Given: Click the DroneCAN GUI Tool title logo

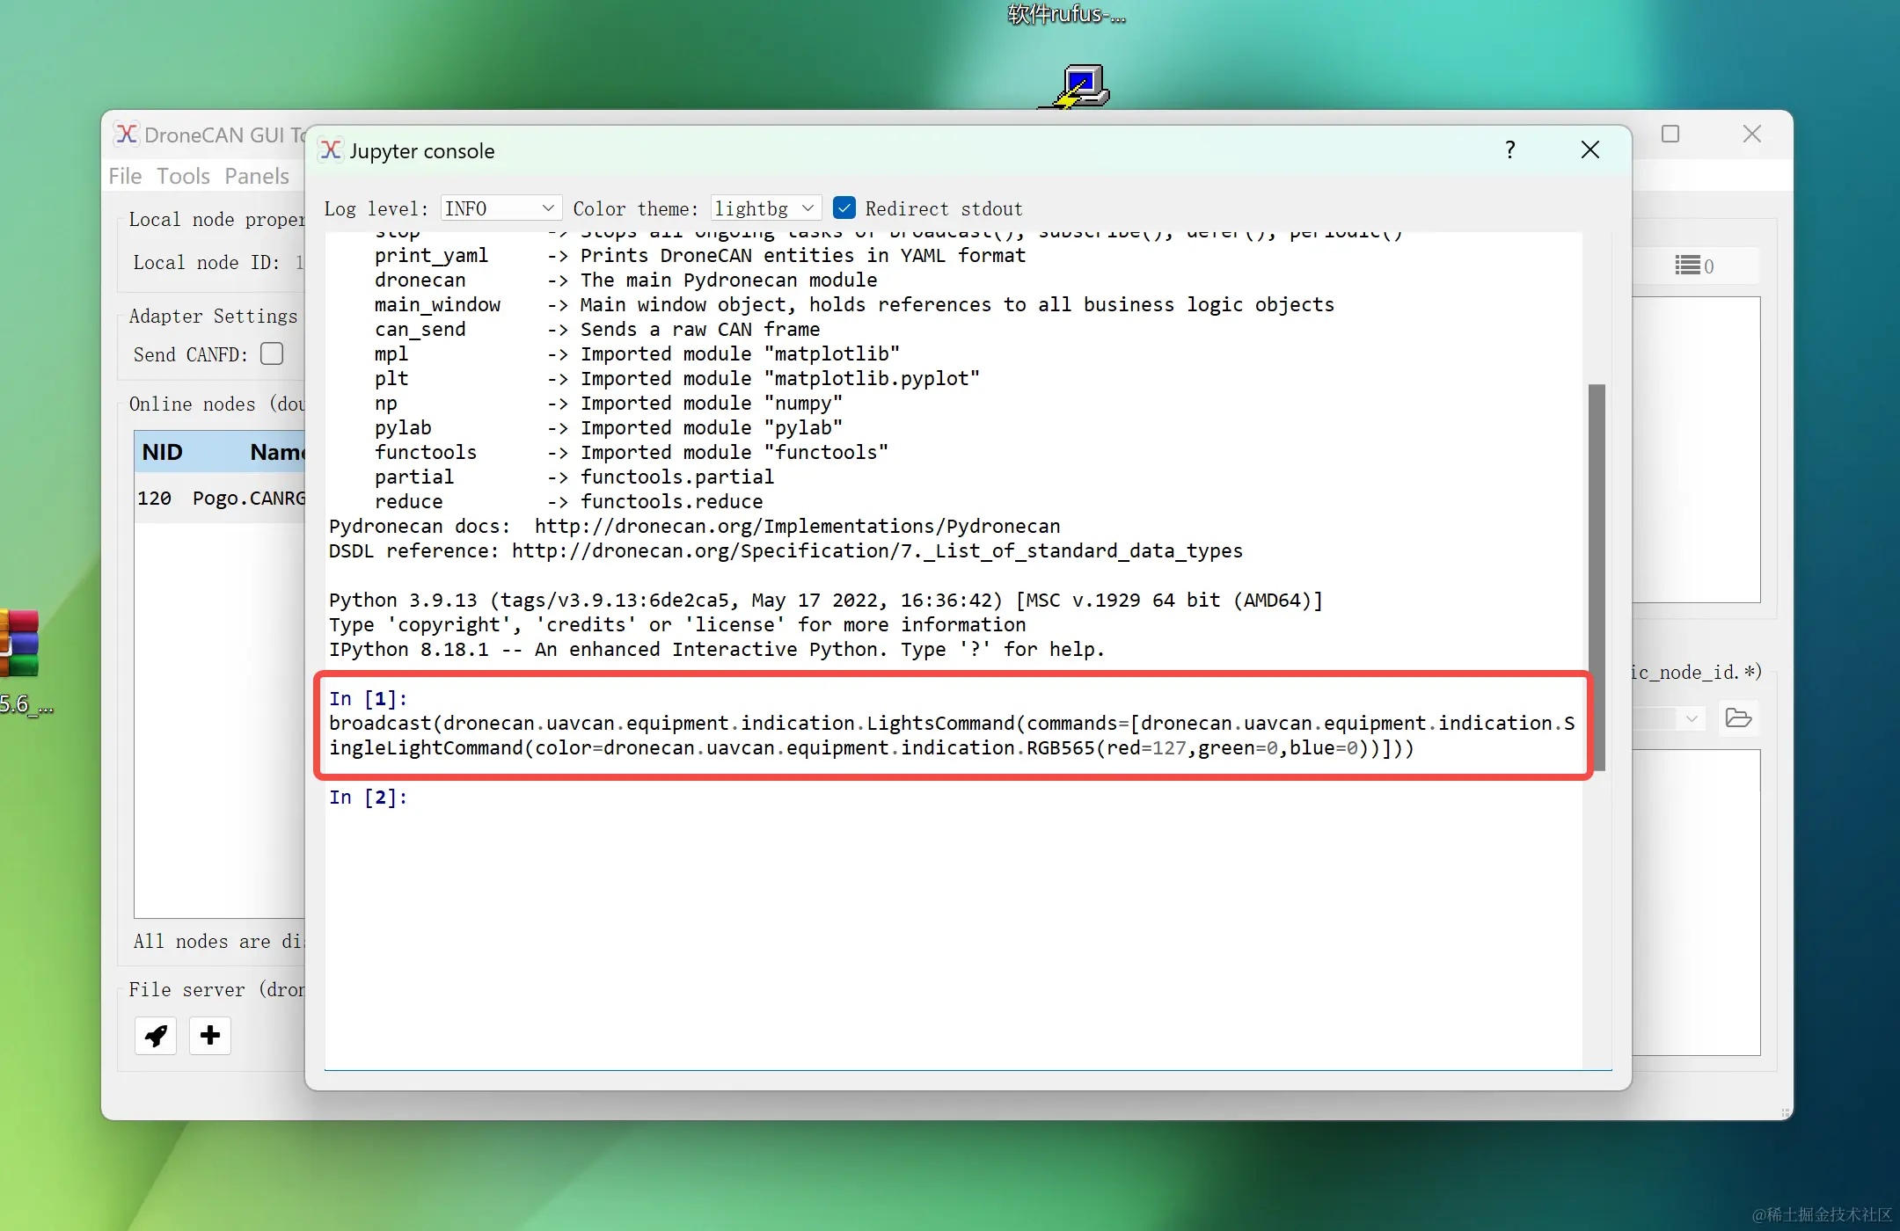Looking at the screenshot, I should tap(126, 134).
